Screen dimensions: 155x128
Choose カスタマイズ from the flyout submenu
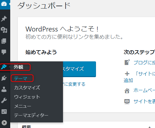coord(27,88)
